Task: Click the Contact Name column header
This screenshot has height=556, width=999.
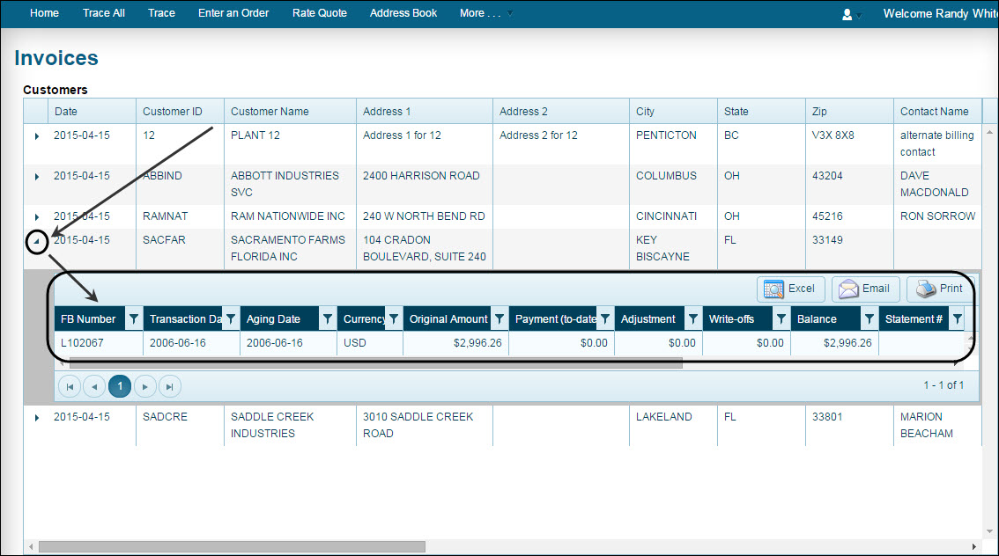Action: (x=938, y=112)
